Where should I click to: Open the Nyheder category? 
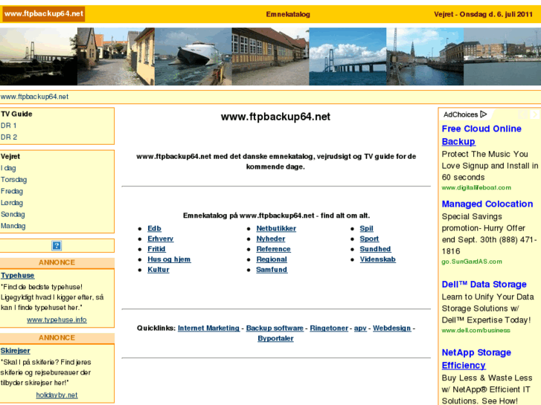pos(271,239)
